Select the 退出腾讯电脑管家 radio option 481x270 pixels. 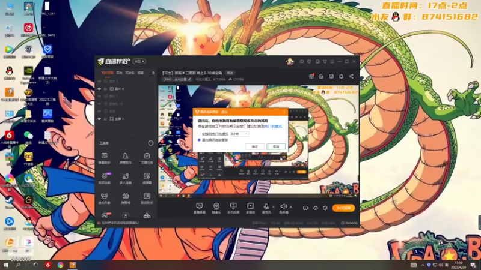pos(199,140)
